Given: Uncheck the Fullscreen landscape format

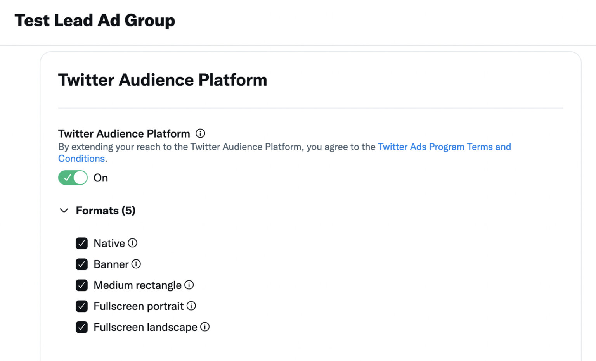Looking at the screenshot, I should click(x=81, y=327).
